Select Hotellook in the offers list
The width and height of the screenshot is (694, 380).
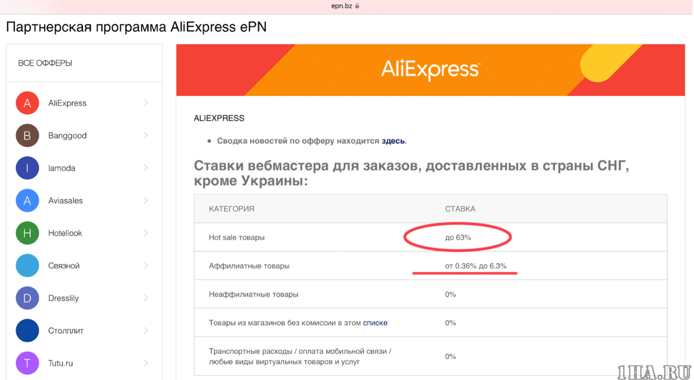pos(65,233)
